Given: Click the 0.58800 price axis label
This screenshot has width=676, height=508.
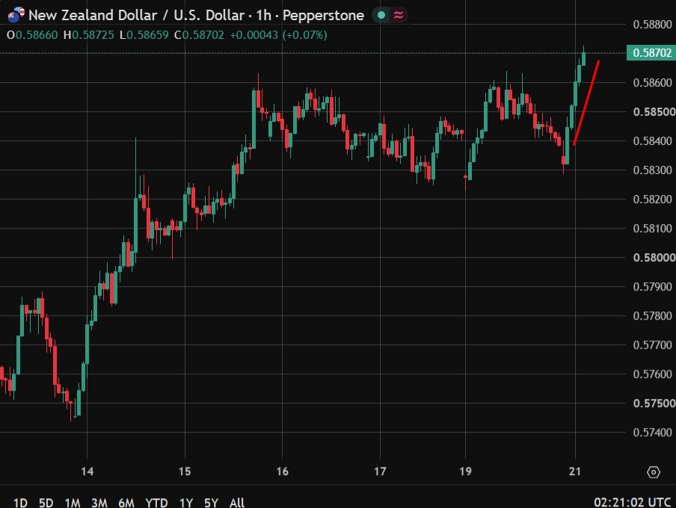Looking at the screenshot, I should [x=652, y=24].
